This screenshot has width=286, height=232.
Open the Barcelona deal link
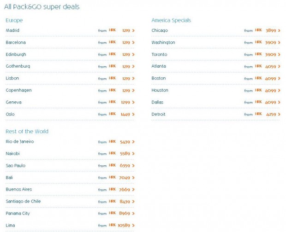tap(16, 42)
